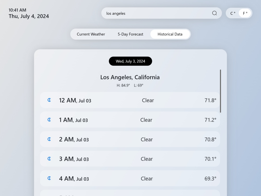Click the Los Angeles, California heading
Screen dimensions: 261x196
coord(130,77)
